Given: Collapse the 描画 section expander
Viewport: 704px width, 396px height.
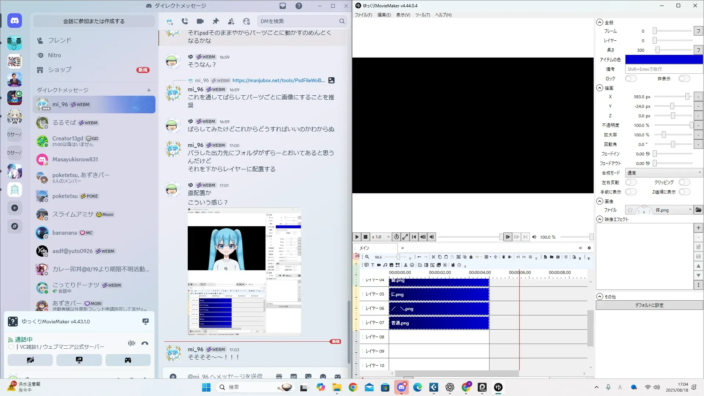Looking at the screenshot, I should pos(599,88).
